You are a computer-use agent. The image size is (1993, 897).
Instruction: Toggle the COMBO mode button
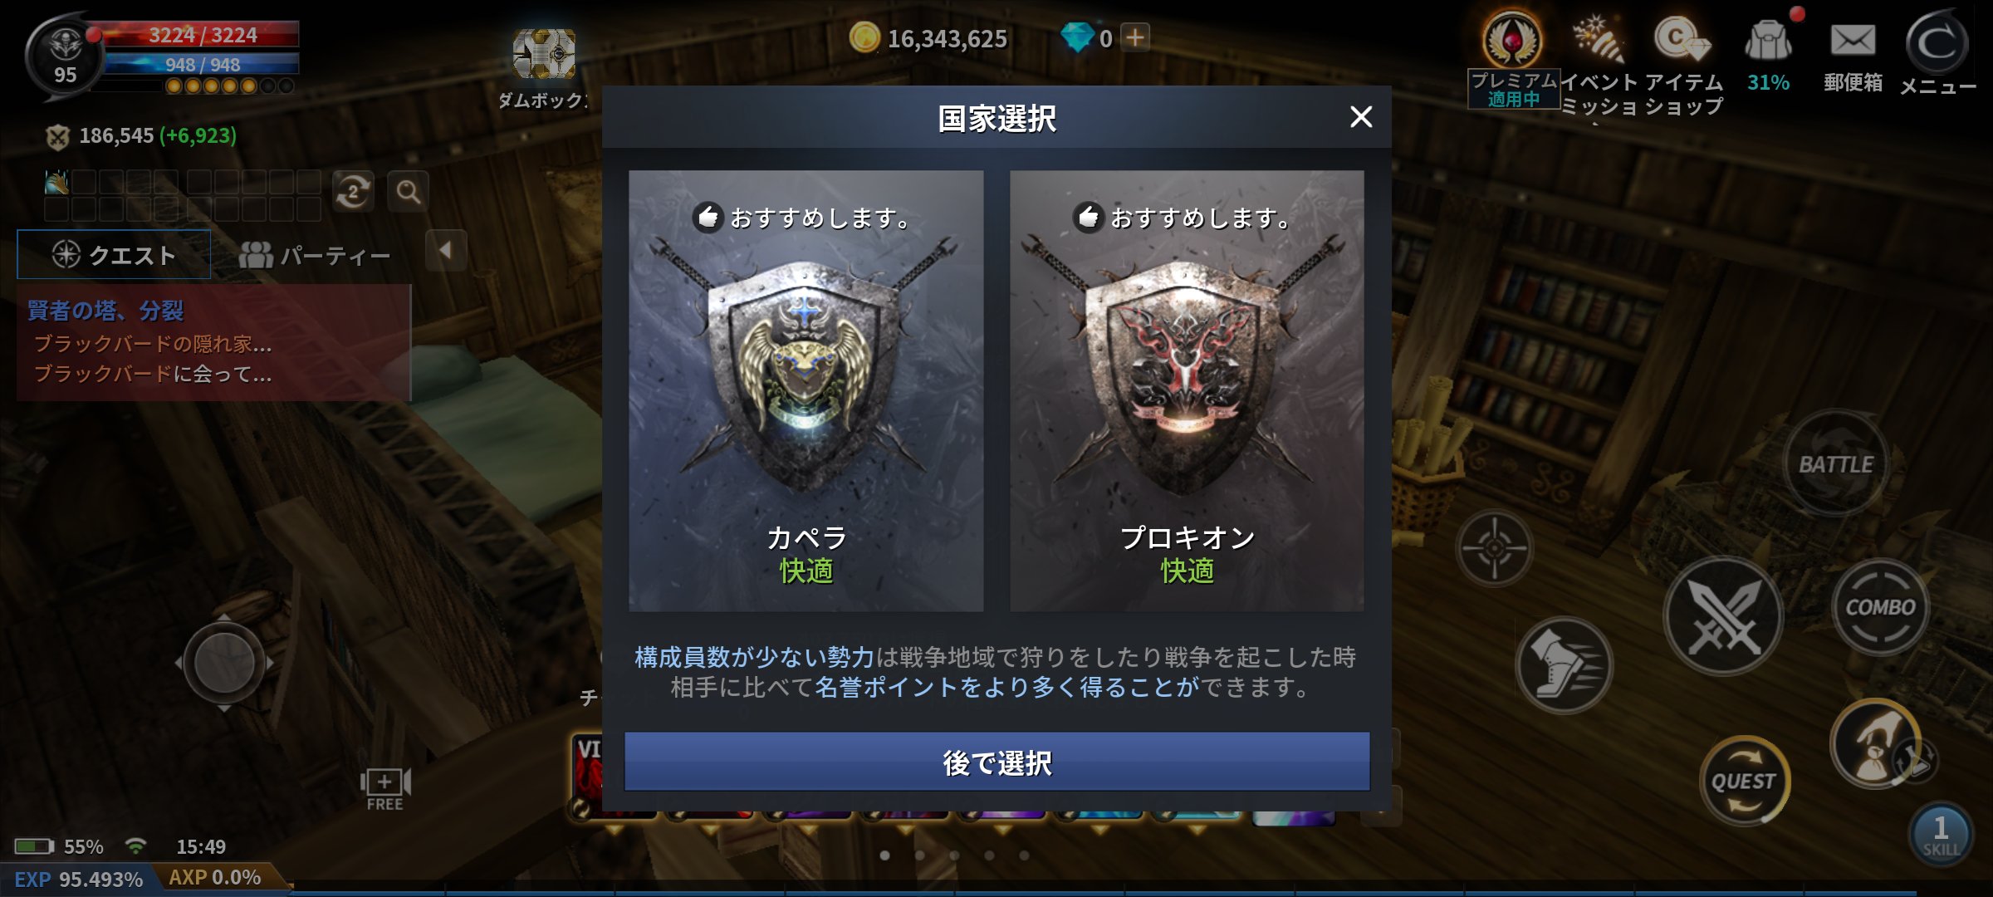click(1880, 607)
